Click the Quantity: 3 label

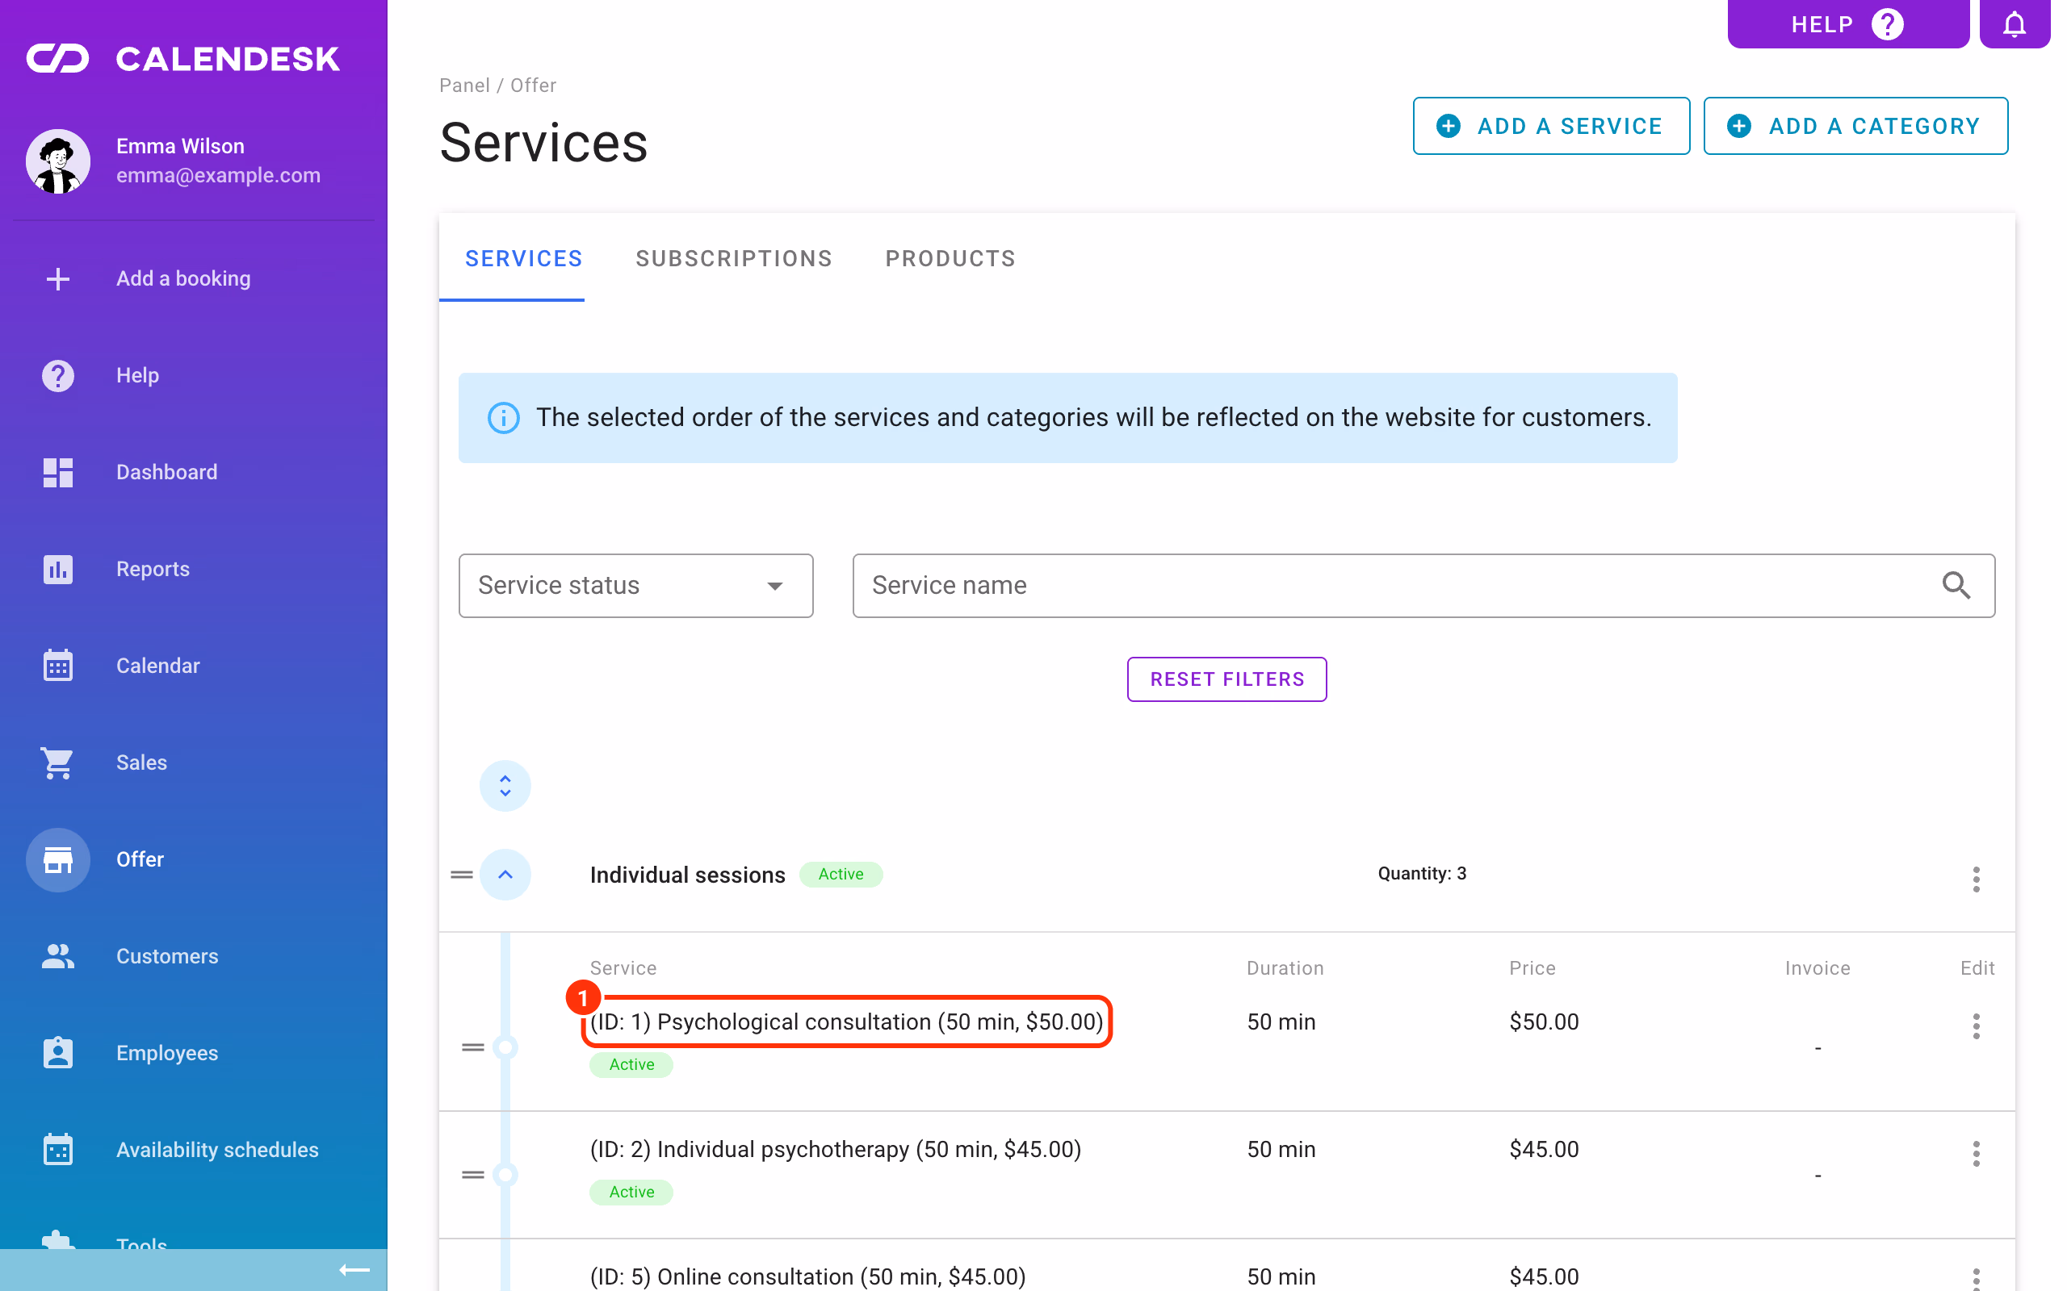(1421, 874)
